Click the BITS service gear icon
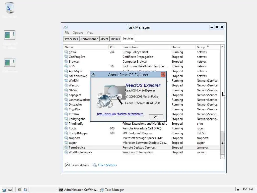Image resolution: width=257 pixels, height=193 pixels. coord(66,66)
